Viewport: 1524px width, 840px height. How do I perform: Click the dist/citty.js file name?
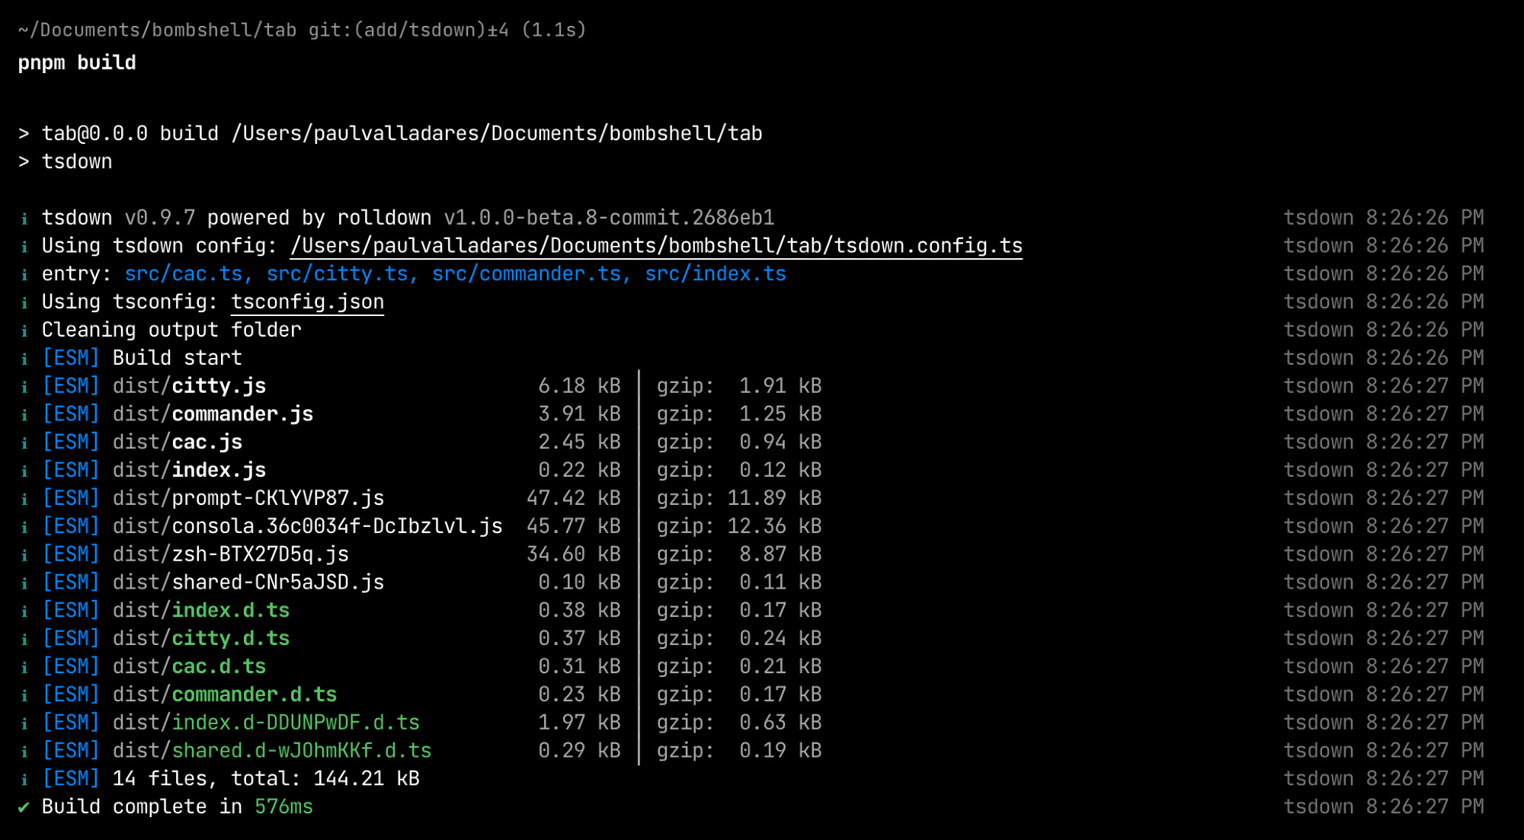[190, 386]
